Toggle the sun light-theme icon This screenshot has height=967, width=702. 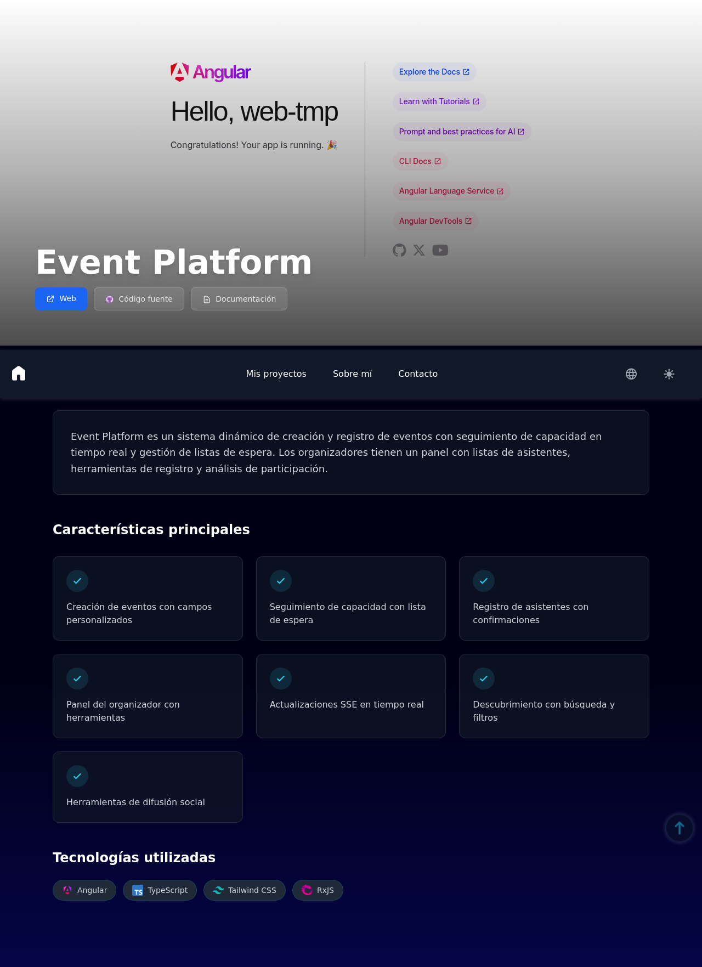tap(669, 374)
